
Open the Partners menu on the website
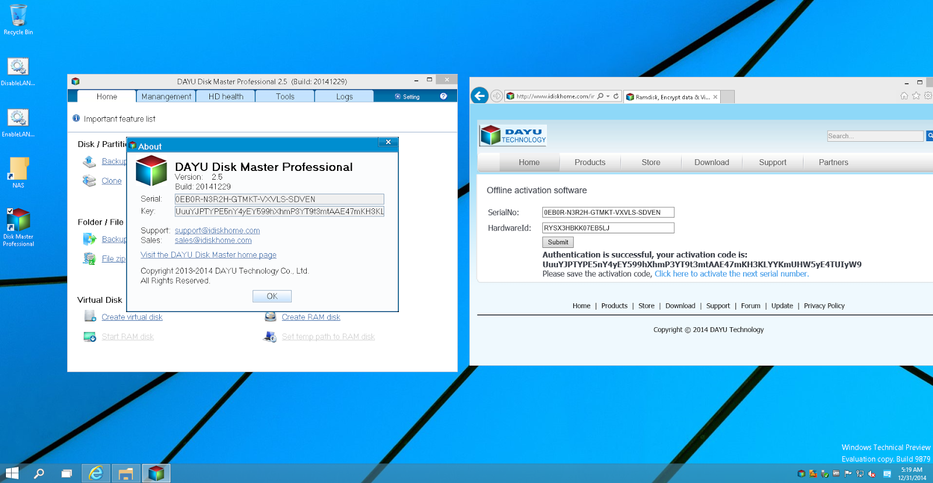pyautogui.click(x=833, y=163)
